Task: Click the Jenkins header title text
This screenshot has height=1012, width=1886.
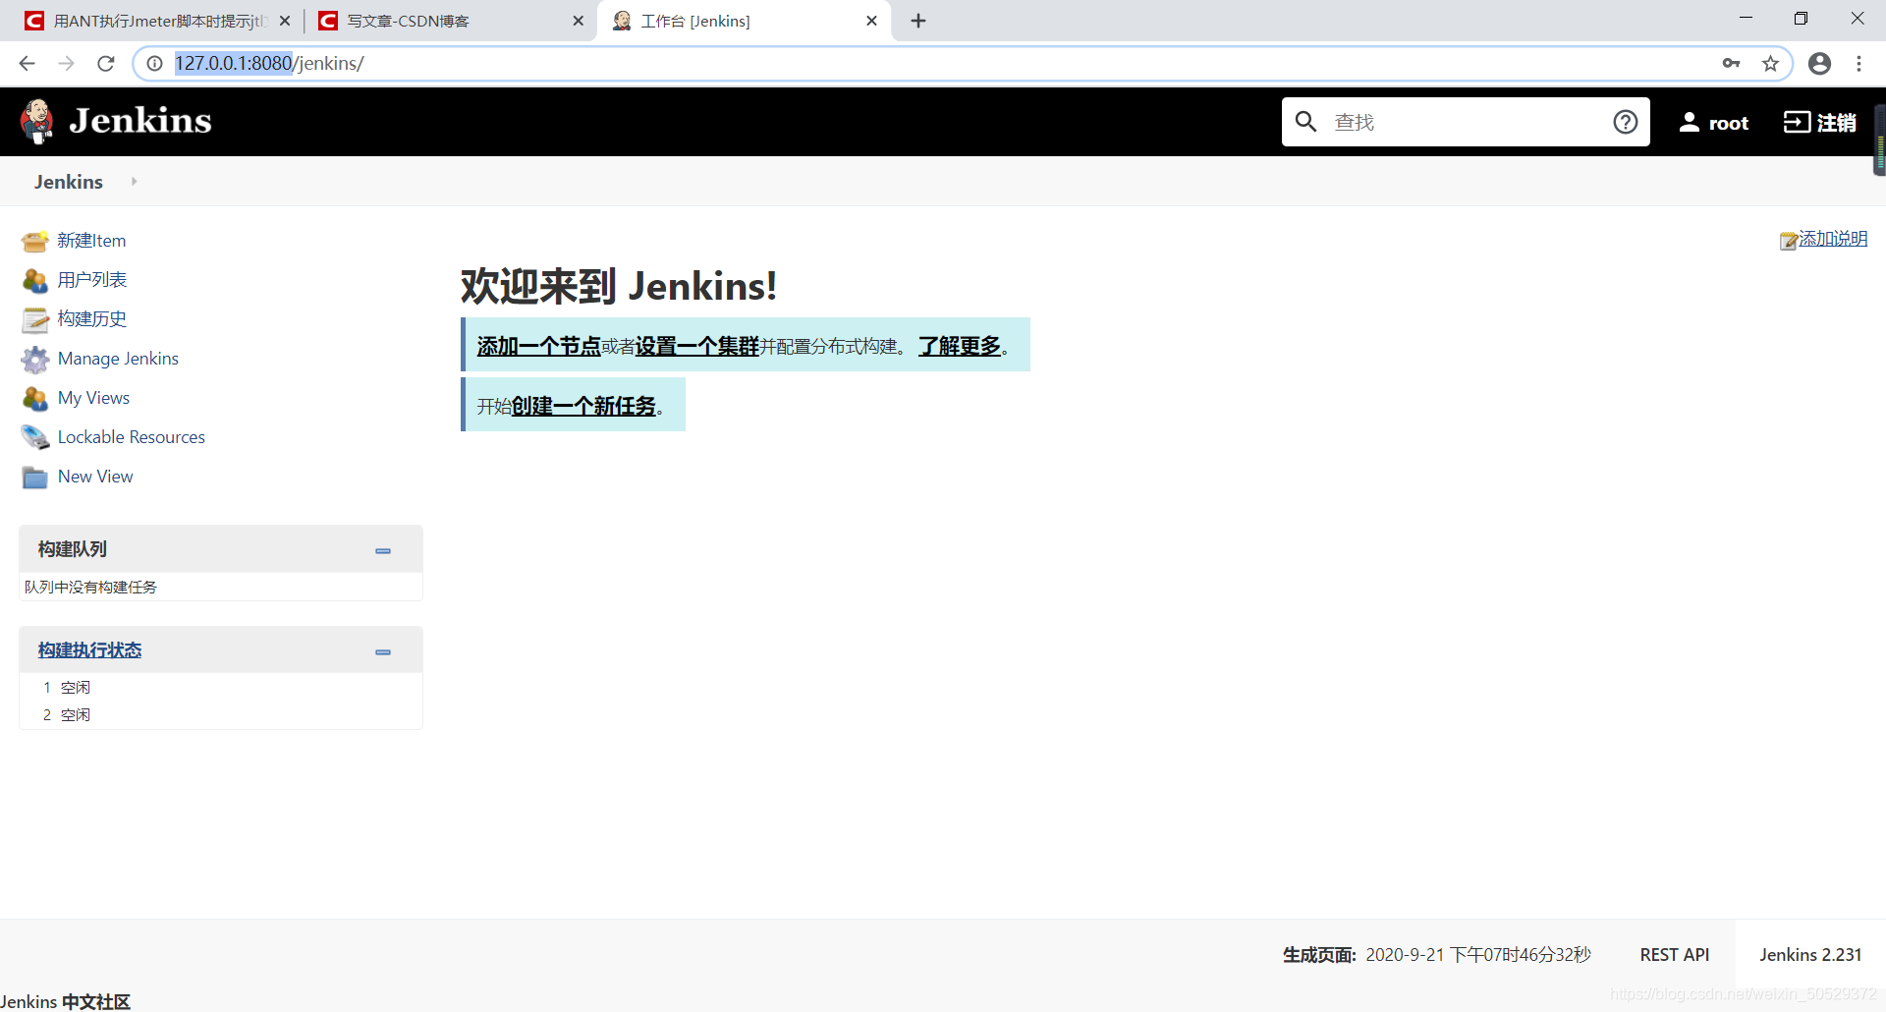Action: [139, 121]
